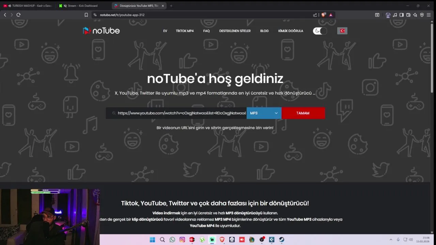Open Windows search in the taskbar
This screenshot has height=245, width=436.
pos(162,240)
